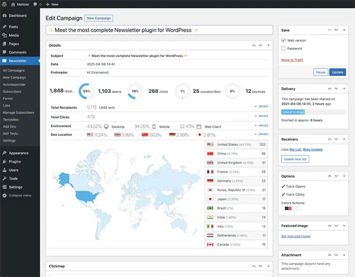Click the Pages icon in sidebar

(x=4, y=44)
